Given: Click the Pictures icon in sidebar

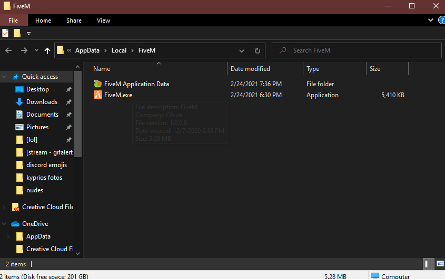Looking at the screenshot, I should pyautogui.click(x=19, y=127).
